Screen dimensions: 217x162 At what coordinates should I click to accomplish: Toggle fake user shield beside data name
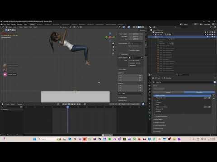[x=215, y=82]
